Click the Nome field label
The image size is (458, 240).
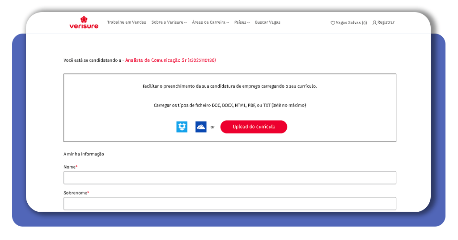(x=70, y=167)
